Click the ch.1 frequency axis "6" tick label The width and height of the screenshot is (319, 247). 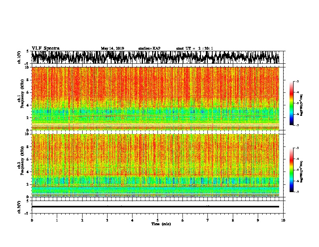[28, 92]
